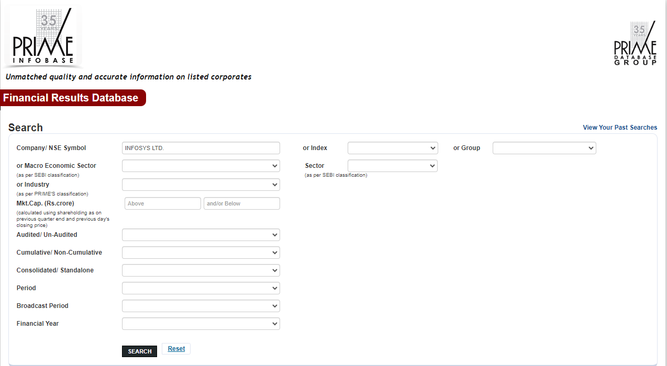Expand the Group dropdown
This screenshot has height=366, width=667.
(x=544, y=148)
